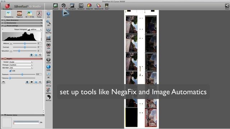
Task: Click Picture settings auto-adjust button
Action: pyautogui.click(x=36, y=55)
